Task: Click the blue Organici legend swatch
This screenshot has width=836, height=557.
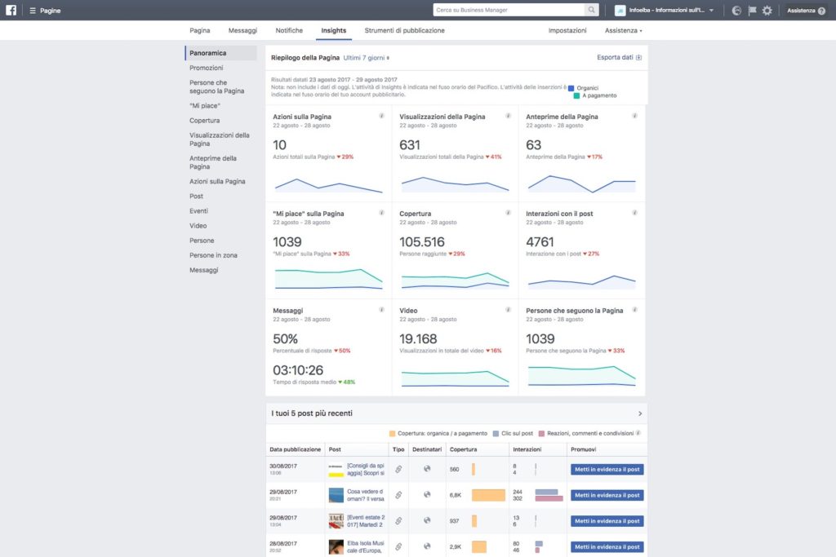Action: tap(571, 88)
